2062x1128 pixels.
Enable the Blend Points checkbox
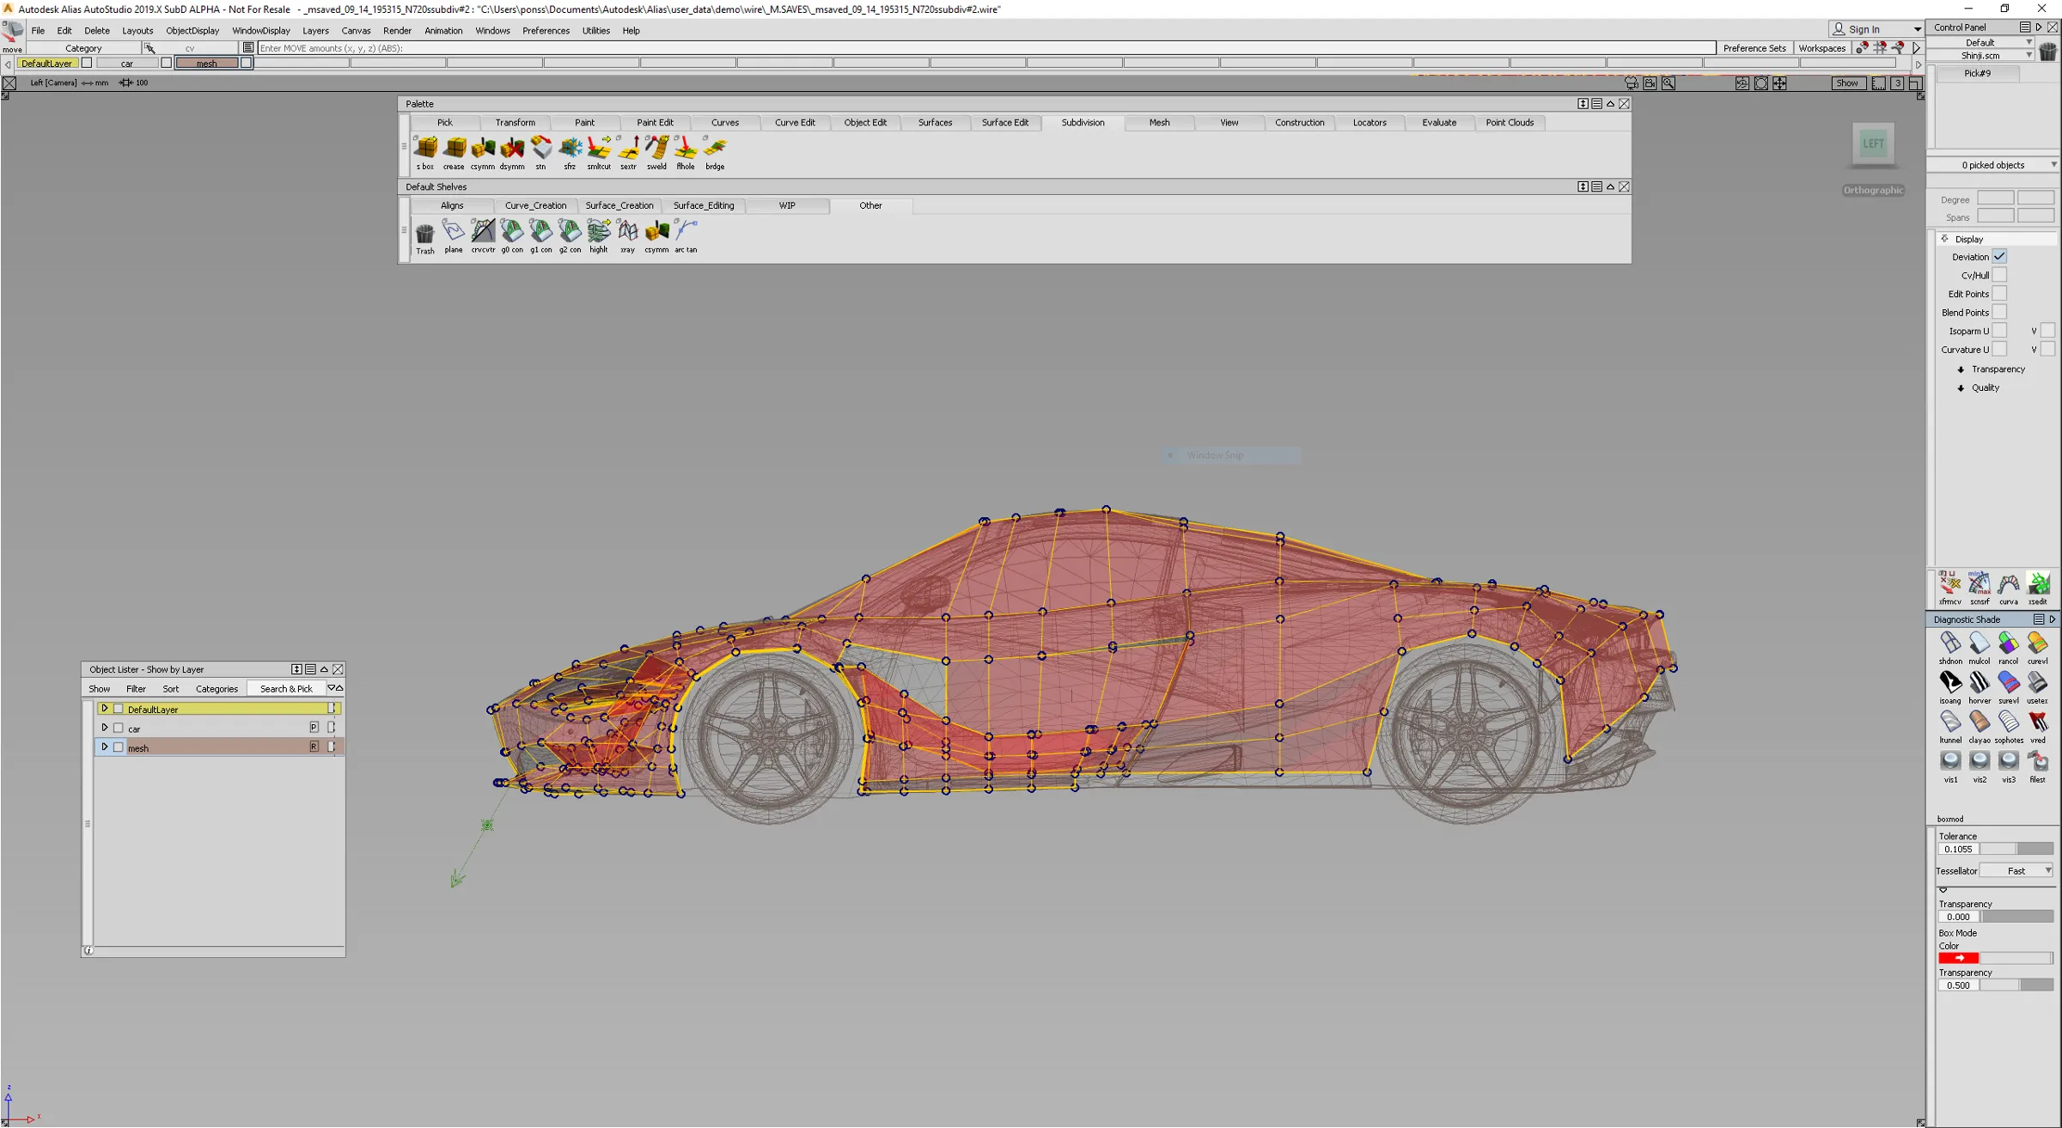pyautogui.click(x=2000, y=312)
